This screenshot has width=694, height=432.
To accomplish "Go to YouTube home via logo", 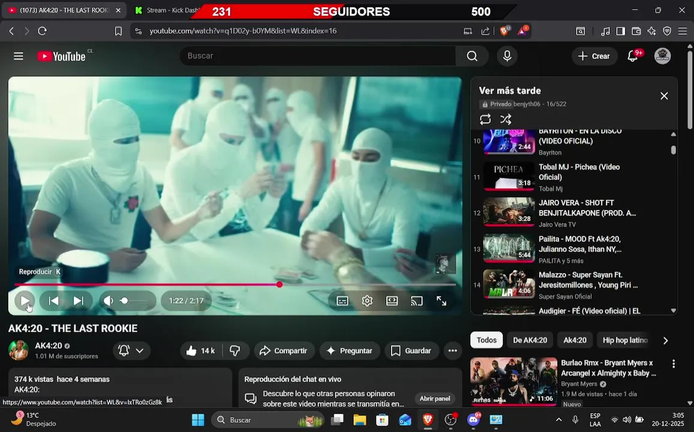I will coord(61,56).
